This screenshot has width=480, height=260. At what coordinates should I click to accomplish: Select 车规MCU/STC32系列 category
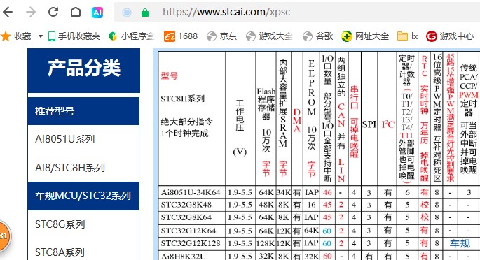coord(83,196)
